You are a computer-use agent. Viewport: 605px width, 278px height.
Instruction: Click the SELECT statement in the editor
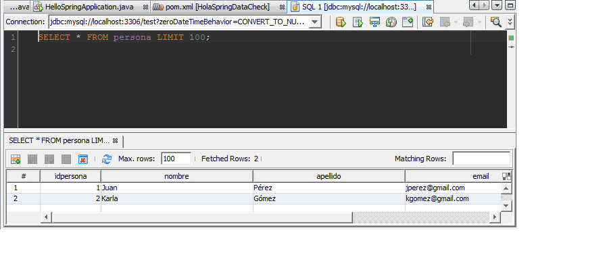(x=124, y=37)
